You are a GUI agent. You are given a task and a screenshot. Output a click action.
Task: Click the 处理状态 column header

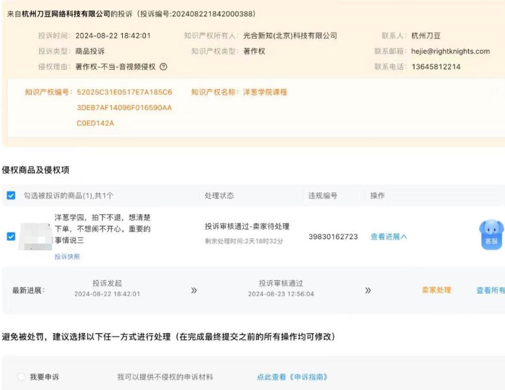tap(219, 196)
